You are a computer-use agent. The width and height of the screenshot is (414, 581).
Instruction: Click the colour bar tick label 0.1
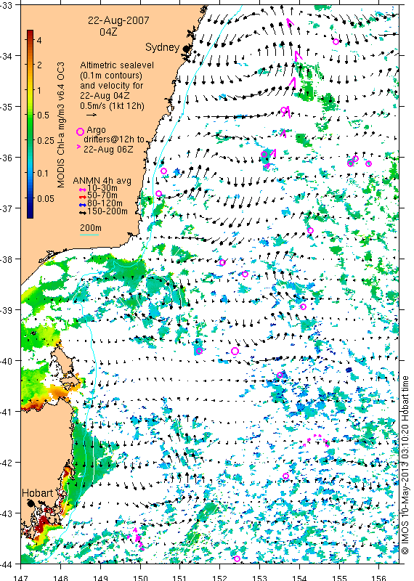43,173
